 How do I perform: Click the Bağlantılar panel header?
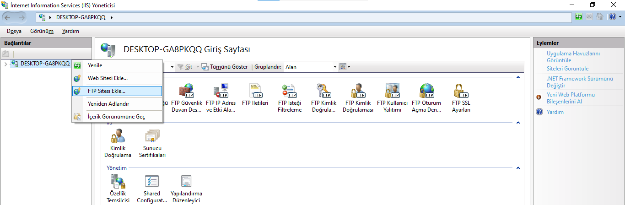click(46, 43)
